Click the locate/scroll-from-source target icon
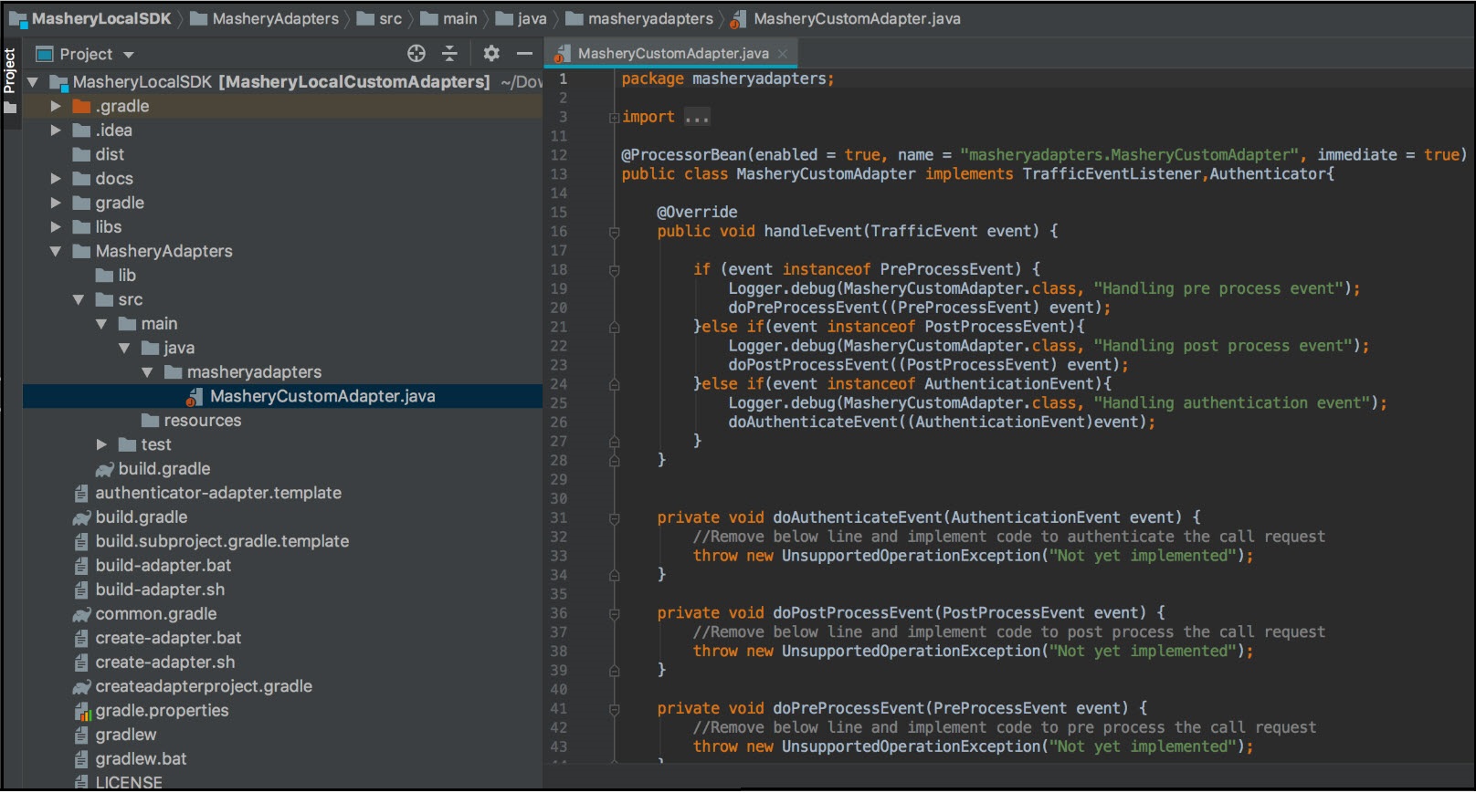This screenshot has height=793, width=1476. point(416,54)
